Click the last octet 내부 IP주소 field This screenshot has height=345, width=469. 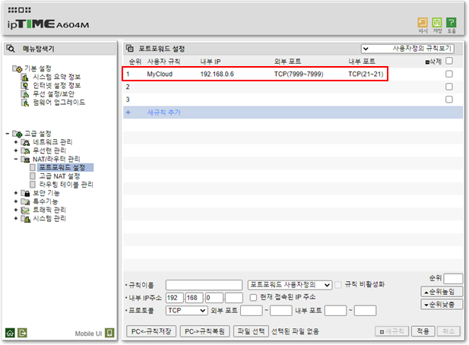click(233, 298)
